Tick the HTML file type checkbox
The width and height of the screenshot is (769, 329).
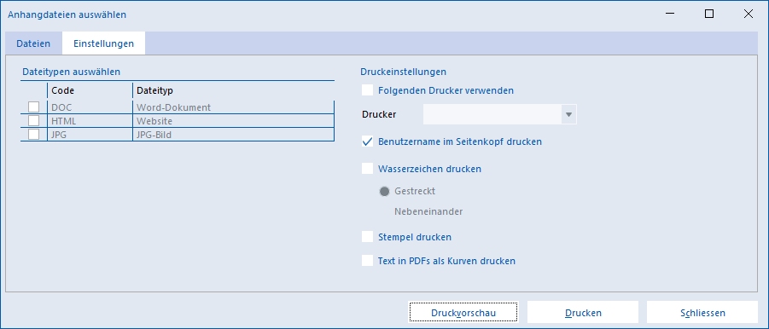pos(34,120)
